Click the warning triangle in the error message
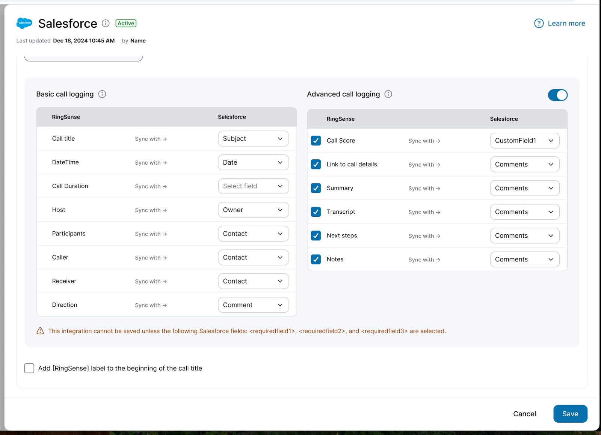Image resolution: width=601 pixels, height=435 pixels. tap(40, 331)
